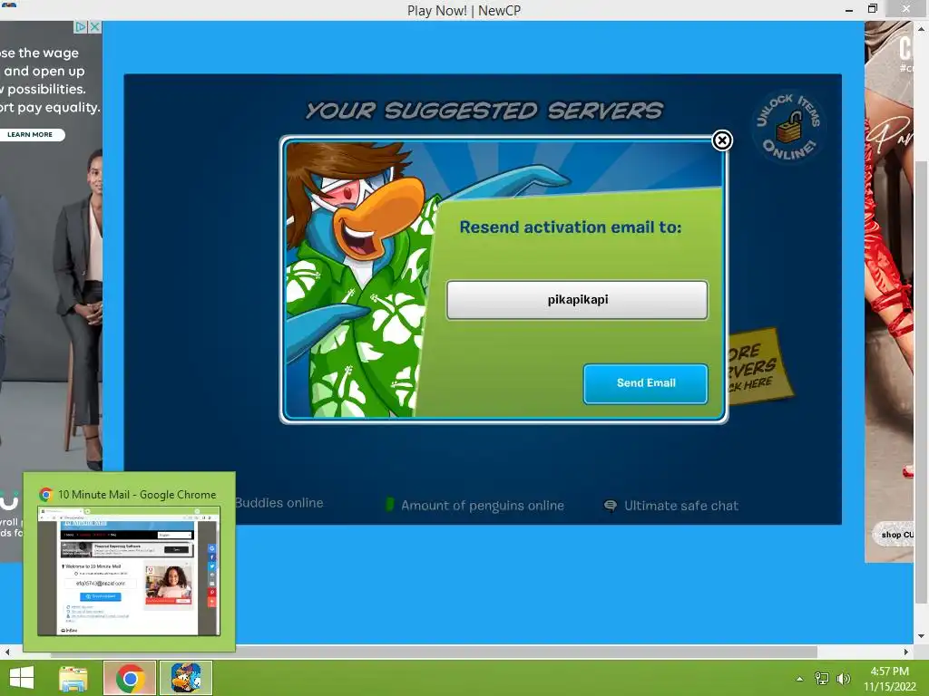The image size is (929, 696).
Task: Click the Ultimate safe chat speech icon
Action: (610, 506)
